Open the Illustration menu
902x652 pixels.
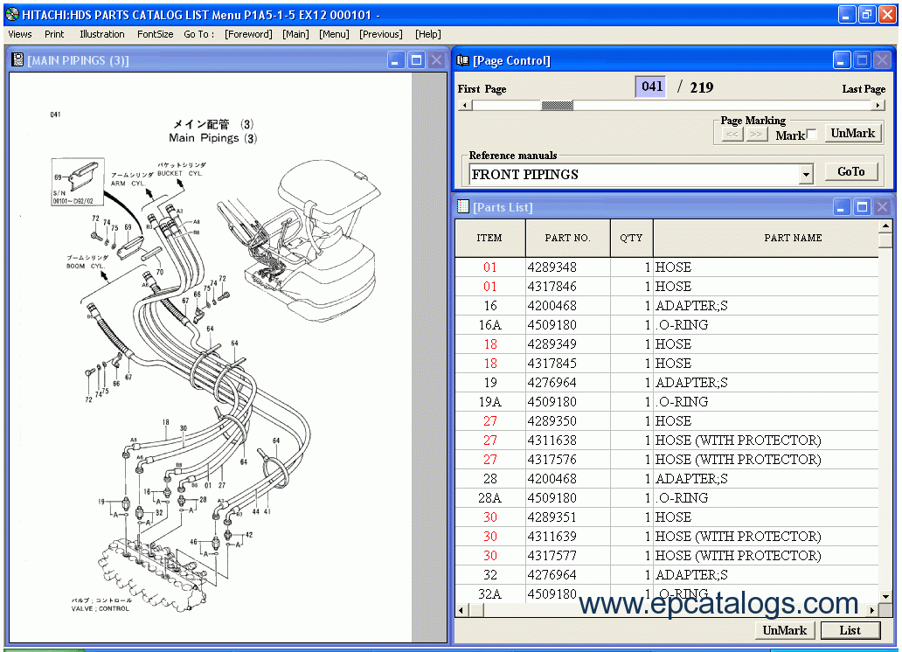[101, 34]
